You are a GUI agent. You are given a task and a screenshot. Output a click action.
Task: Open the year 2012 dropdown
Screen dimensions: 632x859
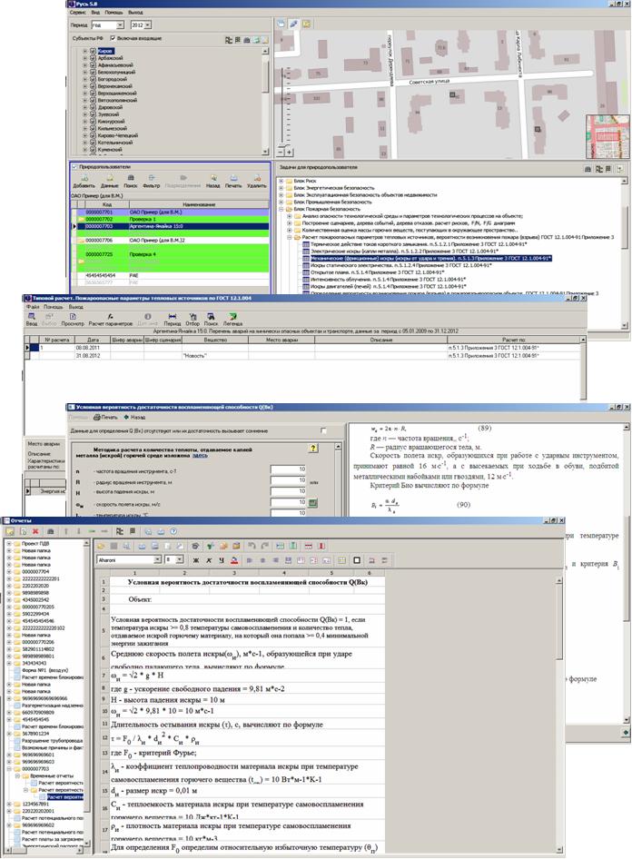(148, 25)
